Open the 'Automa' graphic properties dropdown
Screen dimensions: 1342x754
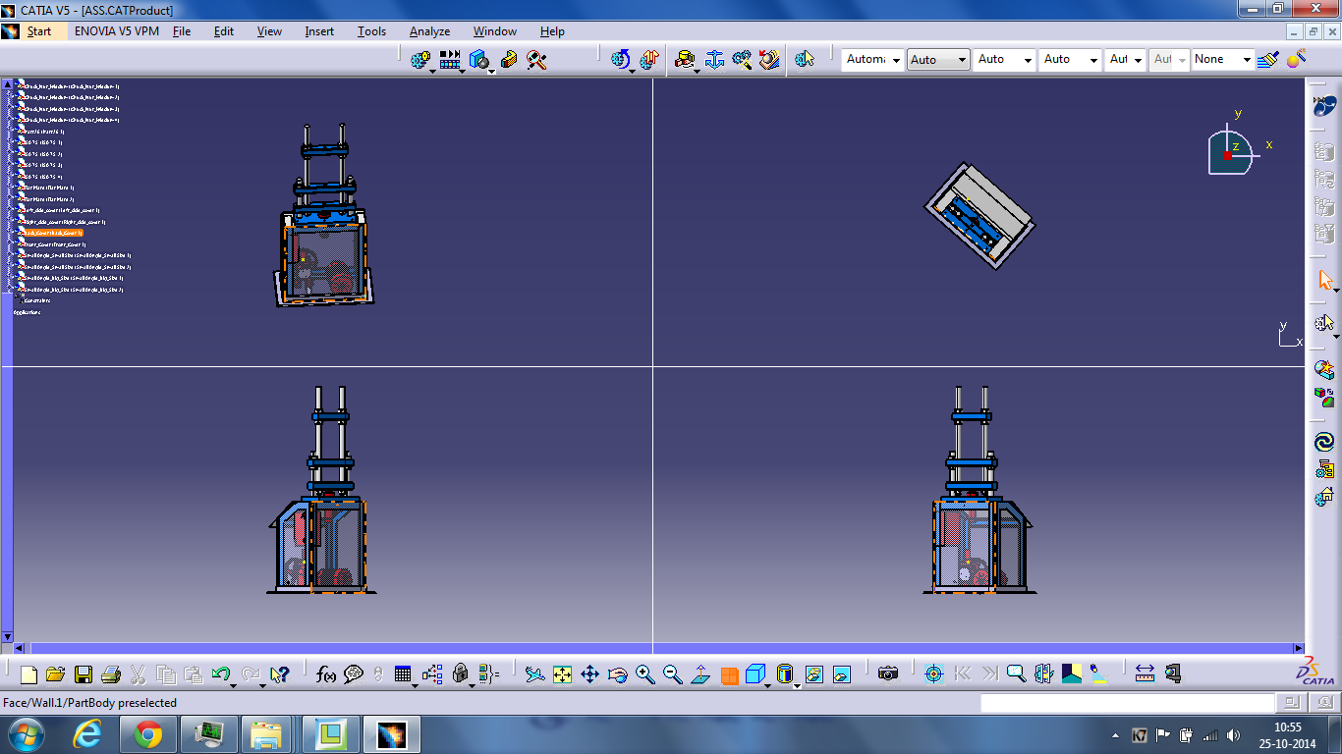[873, 60]
